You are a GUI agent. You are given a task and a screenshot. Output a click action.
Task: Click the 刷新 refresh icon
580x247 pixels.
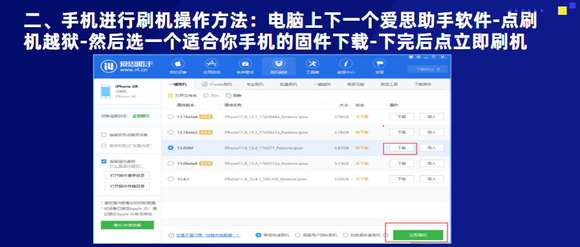[228, 96]
